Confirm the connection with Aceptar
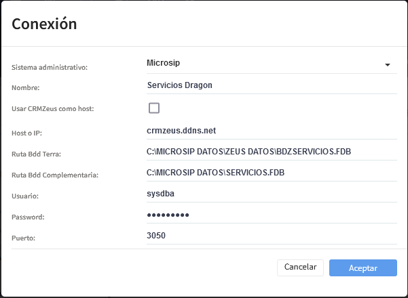Viewport: 408px width, 298px height. 363,268
